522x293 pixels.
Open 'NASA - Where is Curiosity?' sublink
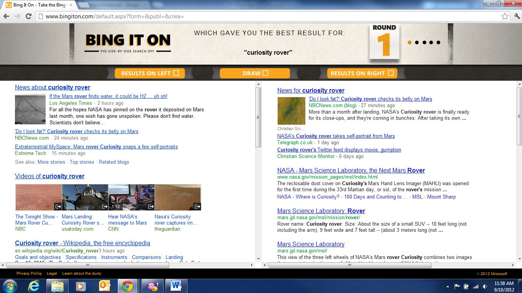point(308,197)
